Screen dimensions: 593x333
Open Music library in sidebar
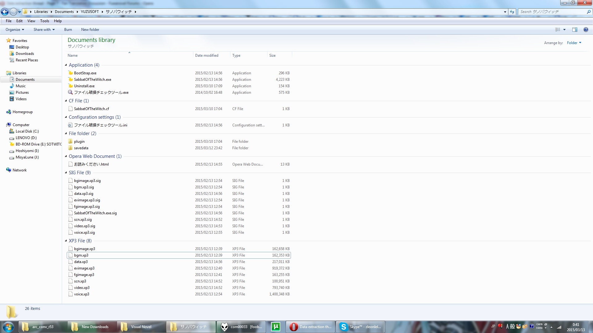click(x=20, y=86)
